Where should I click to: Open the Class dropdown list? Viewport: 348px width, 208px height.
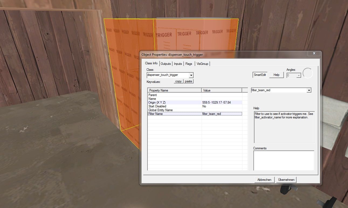(191, 75)
